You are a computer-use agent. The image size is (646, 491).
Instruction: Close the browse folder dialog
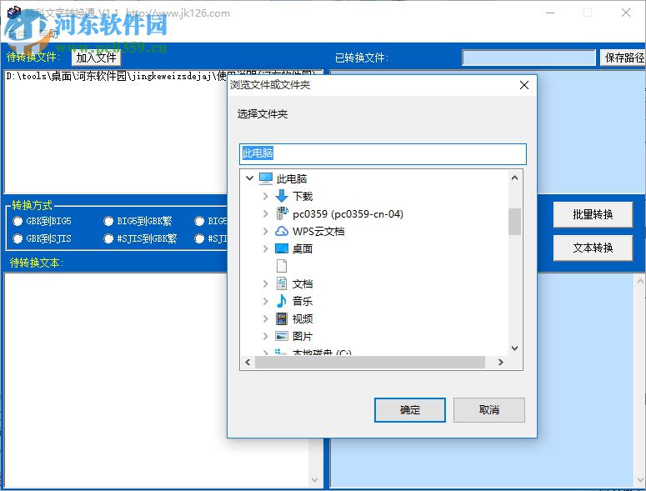coord(524,85)
